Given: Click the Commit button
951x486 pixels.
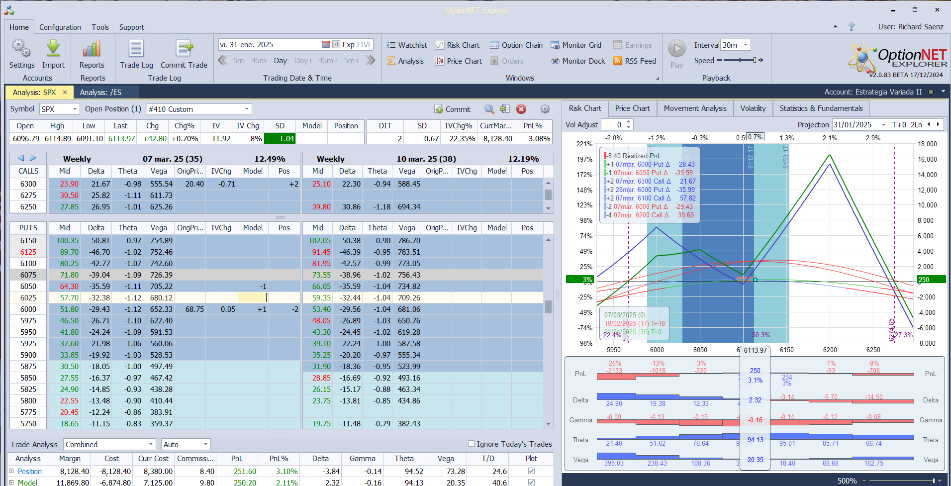Looking at the screenshot, I should click(x=453, y=109).
